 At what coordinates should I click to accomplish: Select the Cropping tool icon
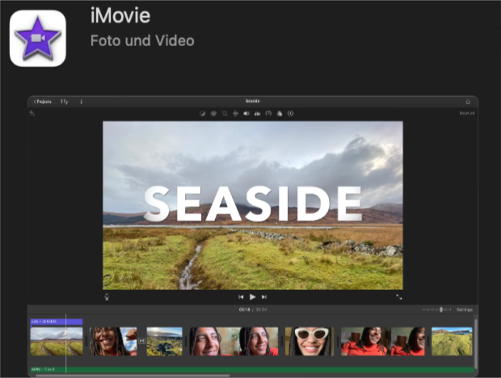225,113
